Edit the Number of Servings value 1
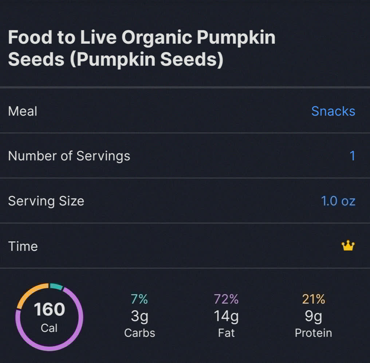This screenshot has width=370, height=363. pos(352,156)
